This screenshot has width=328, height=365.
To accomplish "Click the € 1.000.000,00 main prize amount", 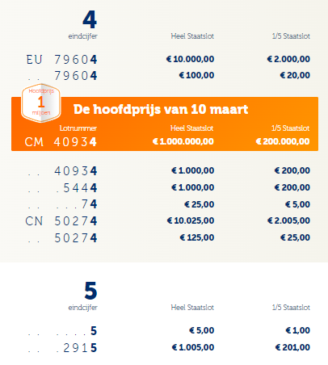I will 183,141.
